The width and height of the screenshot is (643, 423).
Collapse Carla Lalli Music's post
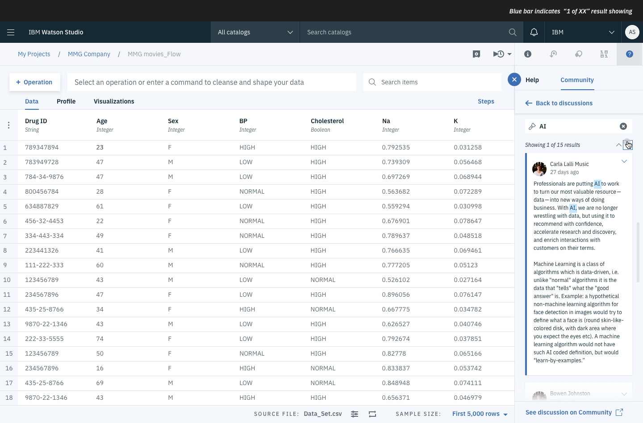(624, 162)
